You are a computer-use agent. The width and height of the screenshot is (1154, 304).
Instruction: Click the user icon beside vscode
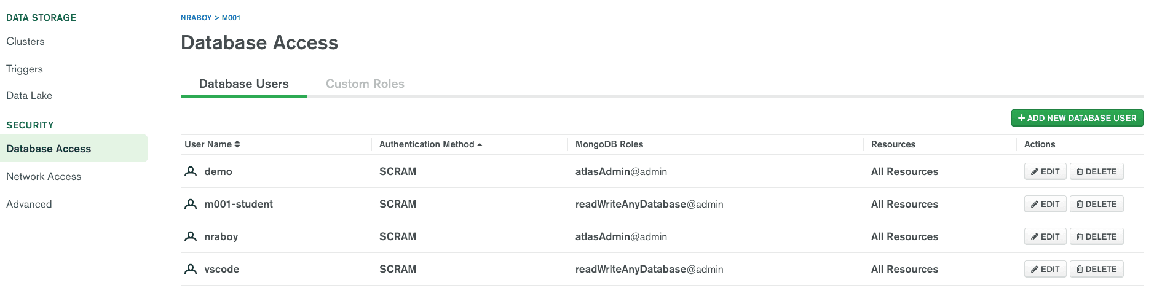click(x=191, y=269)
